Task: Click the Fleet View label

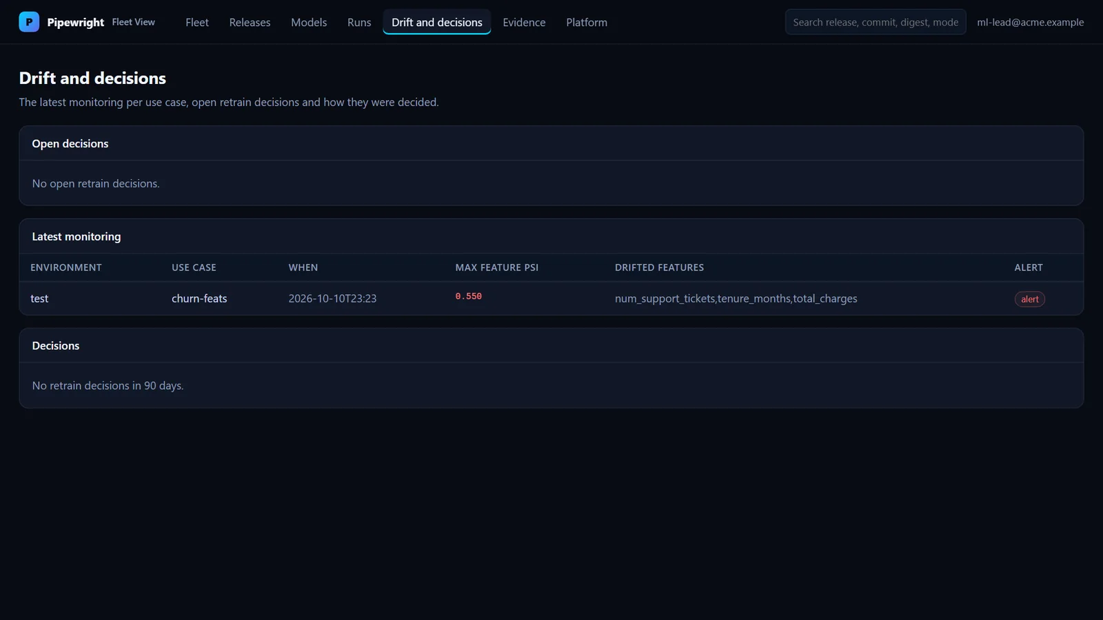Action: [134, 22]
